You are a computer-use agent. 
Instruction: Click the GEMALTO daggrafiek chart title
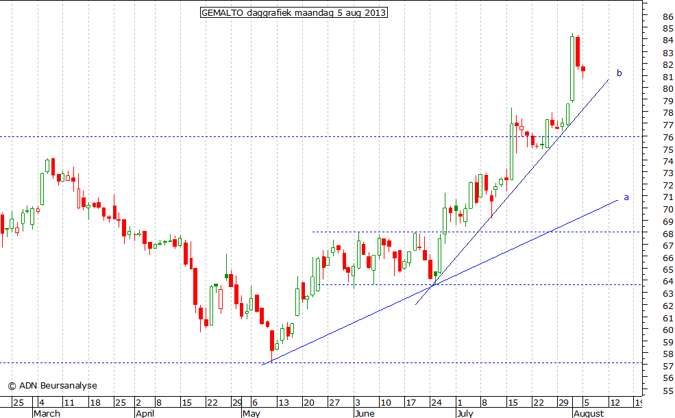293,12
